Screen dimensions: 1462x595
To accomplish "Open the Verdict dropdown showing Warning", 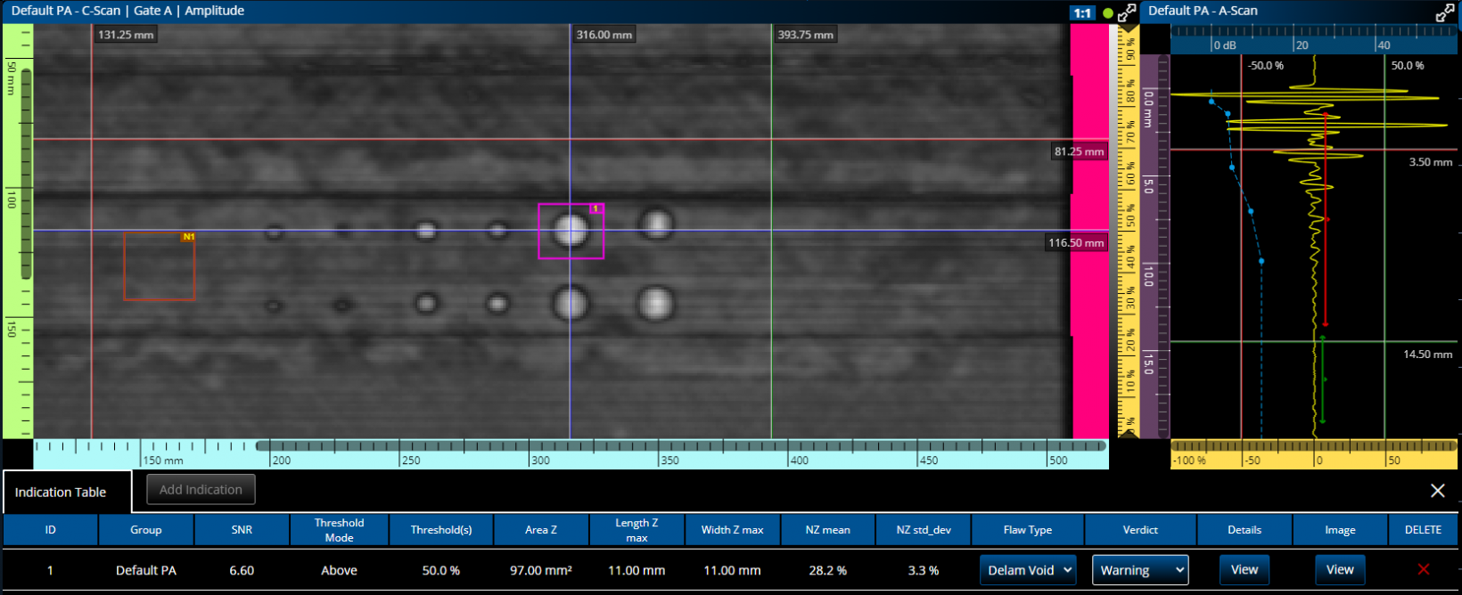I will [1140, 570].
